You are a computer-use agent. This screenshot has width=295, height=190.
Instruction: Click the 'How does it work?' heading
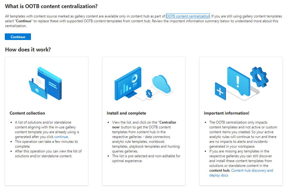pyautogui.click(x=28, y=50)
